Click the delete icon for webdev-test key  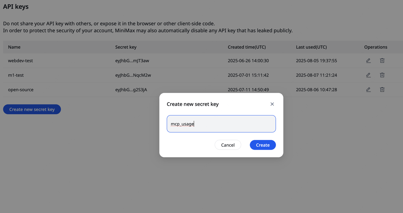pyautogui.click(x=382, y=61)
